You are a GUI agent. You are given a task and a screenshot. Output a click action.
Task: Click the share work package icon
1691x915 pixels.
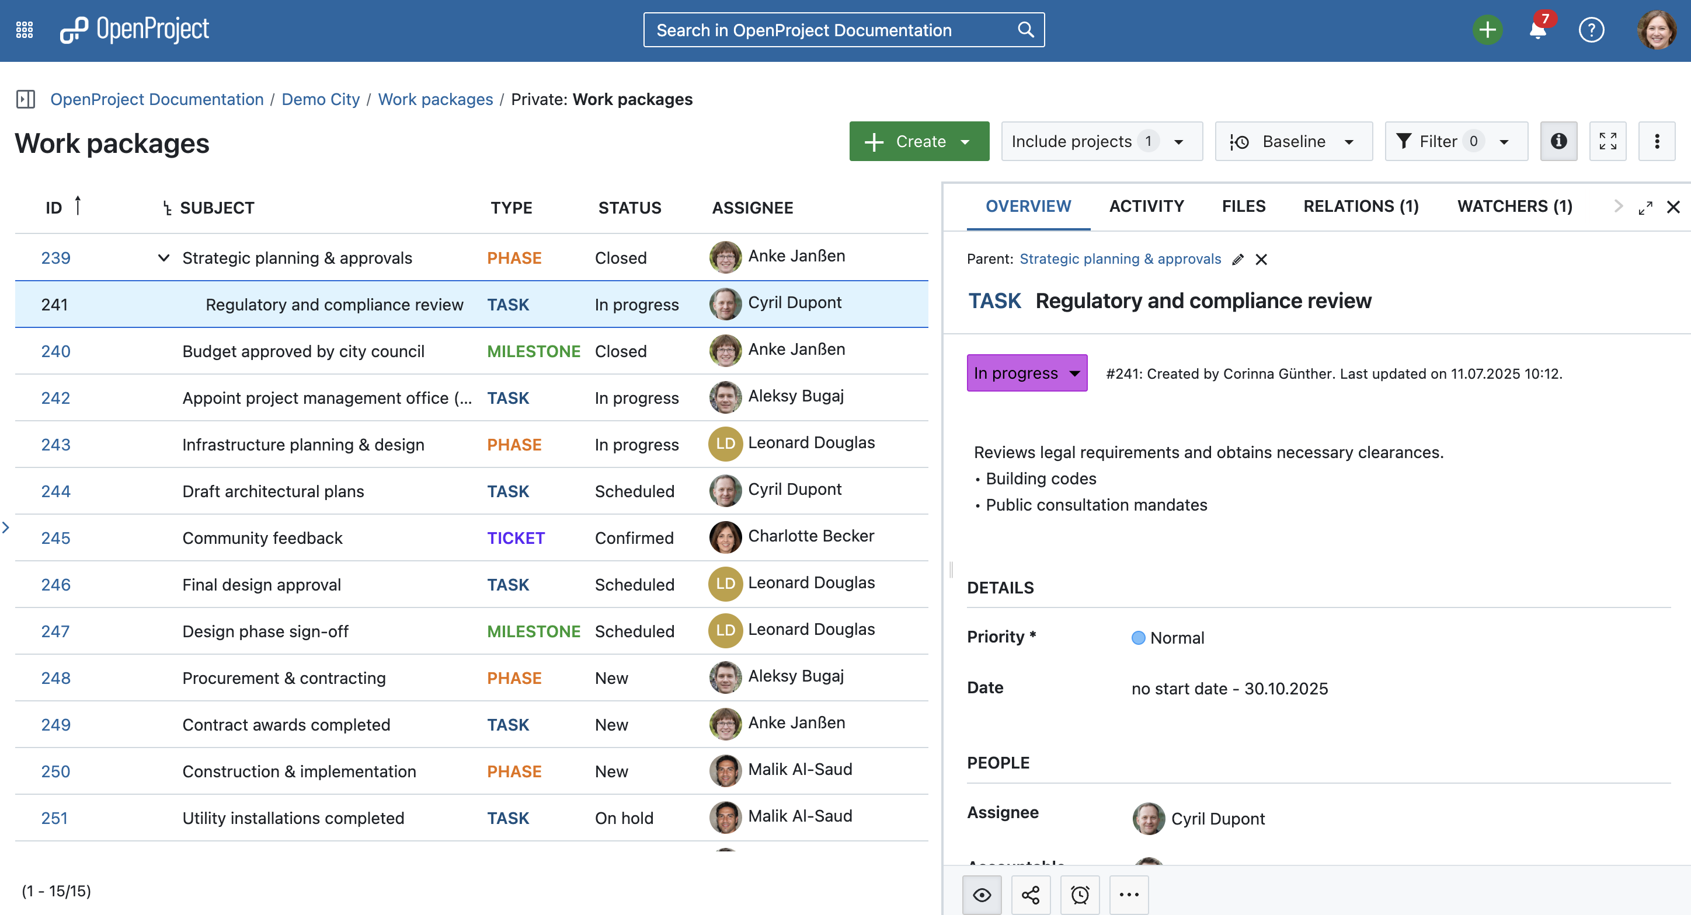pos(1030,895)
